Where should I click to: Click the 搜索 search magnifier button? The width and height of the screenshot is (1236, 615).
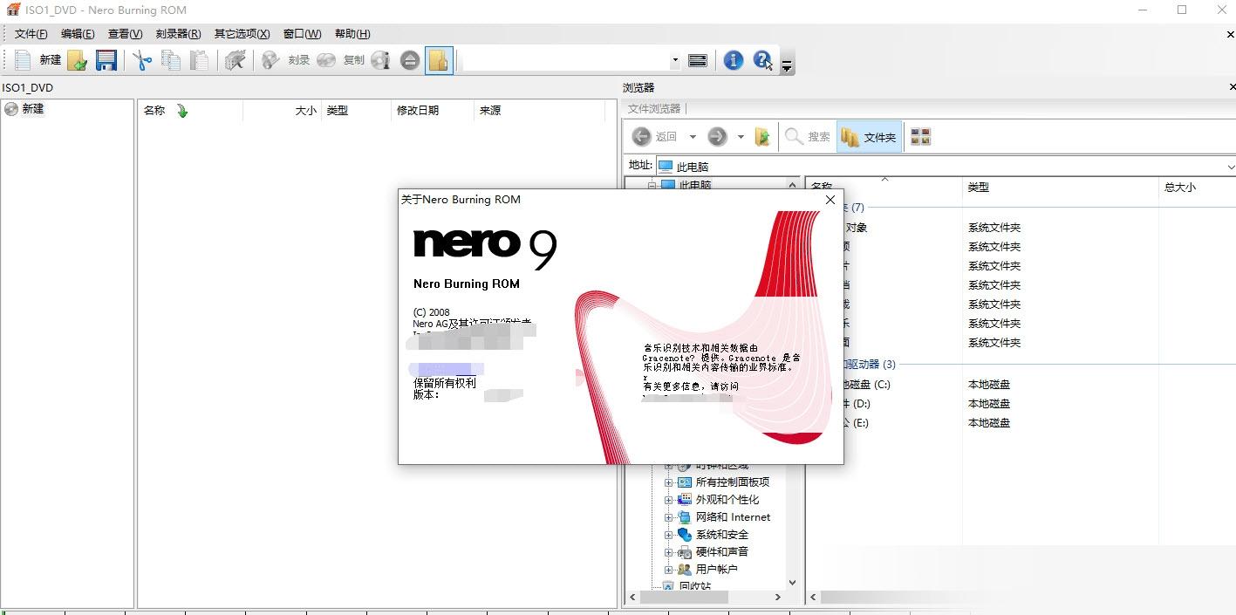click(x=808, y=137)
